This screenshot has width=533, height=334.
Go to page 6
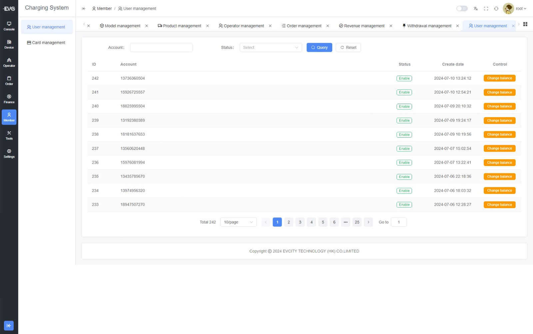334,222
